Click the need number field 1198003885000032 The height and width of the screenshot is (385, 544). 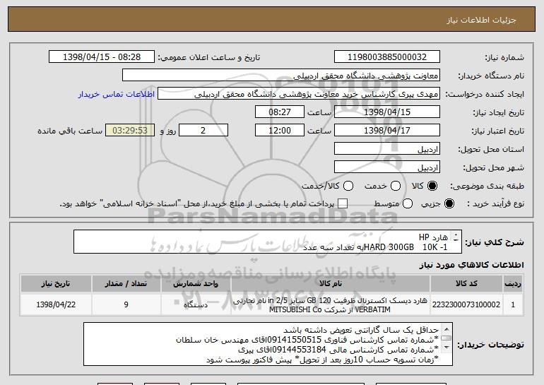387,57
